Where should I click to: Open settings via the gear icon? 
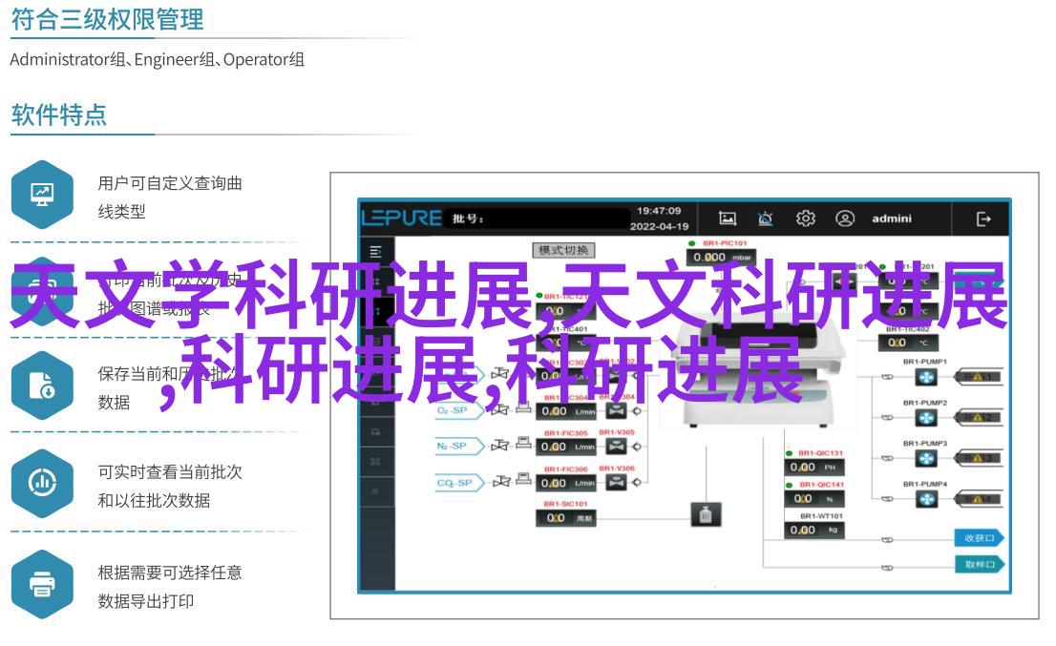tap(806, 219)
